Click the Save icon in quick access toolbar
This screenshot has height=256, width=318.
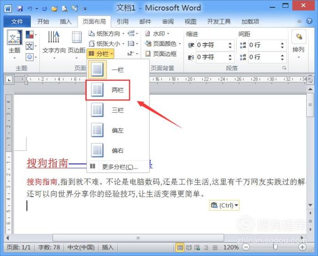(x=20, y=9)
